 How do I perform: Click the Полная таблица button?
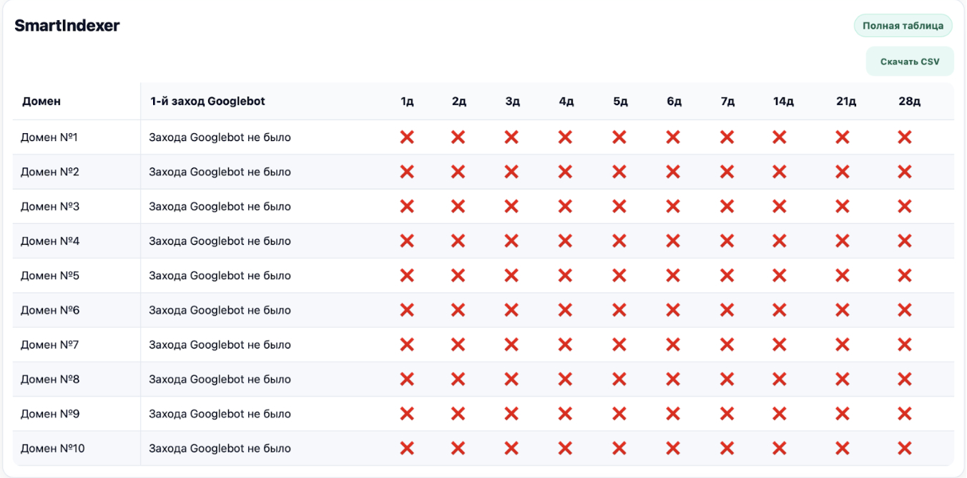click(903, 26)
